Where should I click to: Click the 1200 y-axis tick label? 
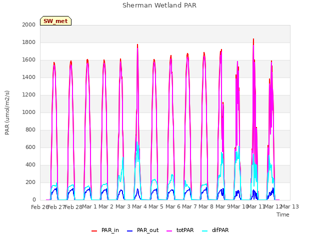tap(29, 94)
